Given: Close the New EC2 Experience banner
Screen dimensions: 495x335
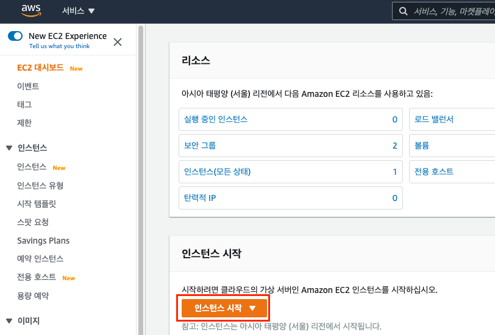Looking at the screenshot, I should [118, 42].
